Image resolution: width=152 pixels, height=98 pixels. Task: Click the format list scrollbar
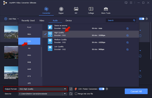[41, 62]
